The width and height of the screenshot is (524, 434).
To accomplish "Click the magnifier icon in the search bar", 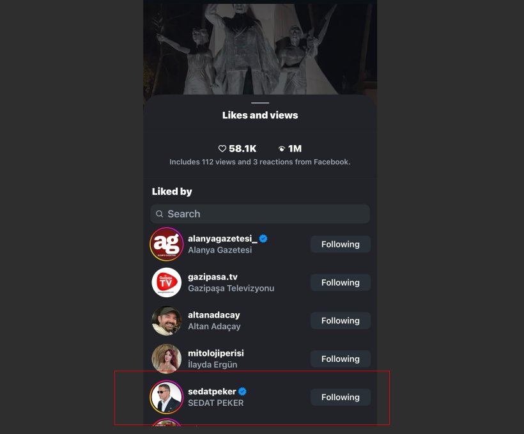I will pyautogui.click(x=160, y=214).
